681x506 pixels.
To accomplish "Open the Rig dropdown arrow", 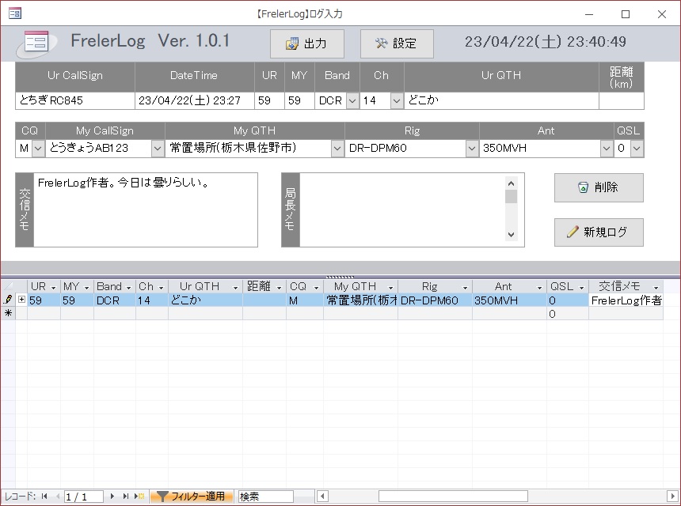I will coord(472,149).
